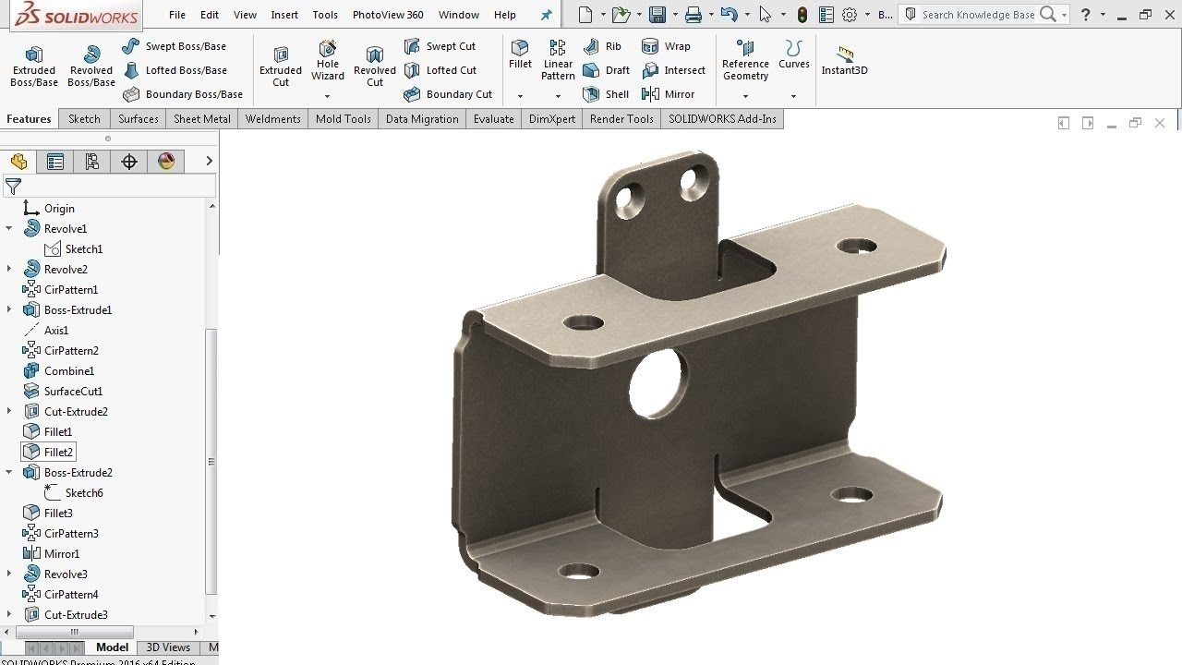Select the Wrap feature

tap(667, 46)
